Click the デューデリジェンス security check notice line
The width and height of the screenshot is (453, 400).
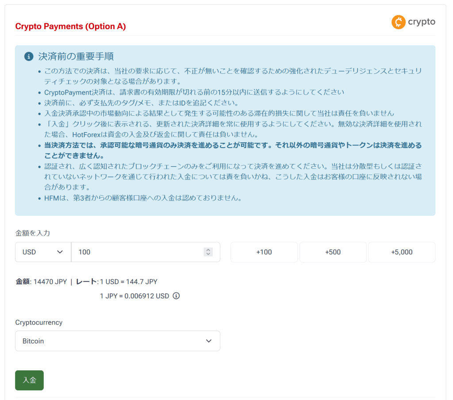pos(233,76)
